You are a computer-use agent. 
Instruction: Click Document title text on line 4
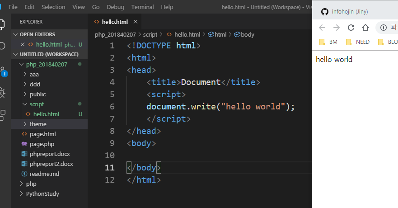pyautogui.click(x=201, y=82)
